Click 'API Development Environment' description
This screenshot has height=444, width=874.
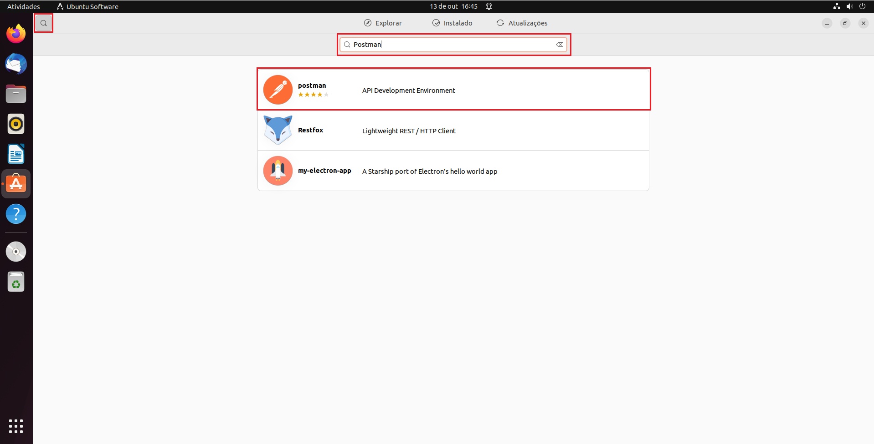click(x=409, y=91)
